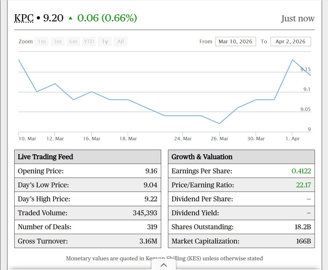Click the Market Capitalization label

point(205,241)
